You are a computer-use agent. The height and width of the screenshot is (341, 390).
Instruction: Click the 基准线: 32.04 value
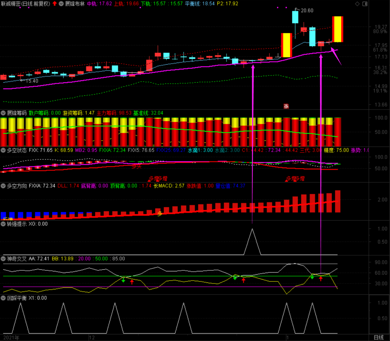click(x=148, y=113)
